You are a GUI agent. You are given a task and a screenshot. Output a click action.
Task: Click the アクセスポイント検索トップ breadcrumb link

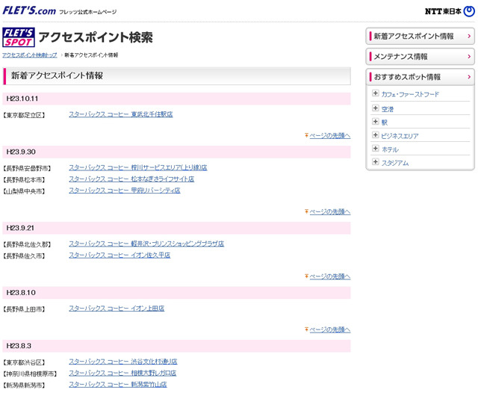[x=29, y=55]
